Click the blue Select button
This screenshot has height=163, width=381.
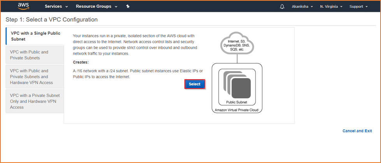pyautogui.click(x=195, y=84)
